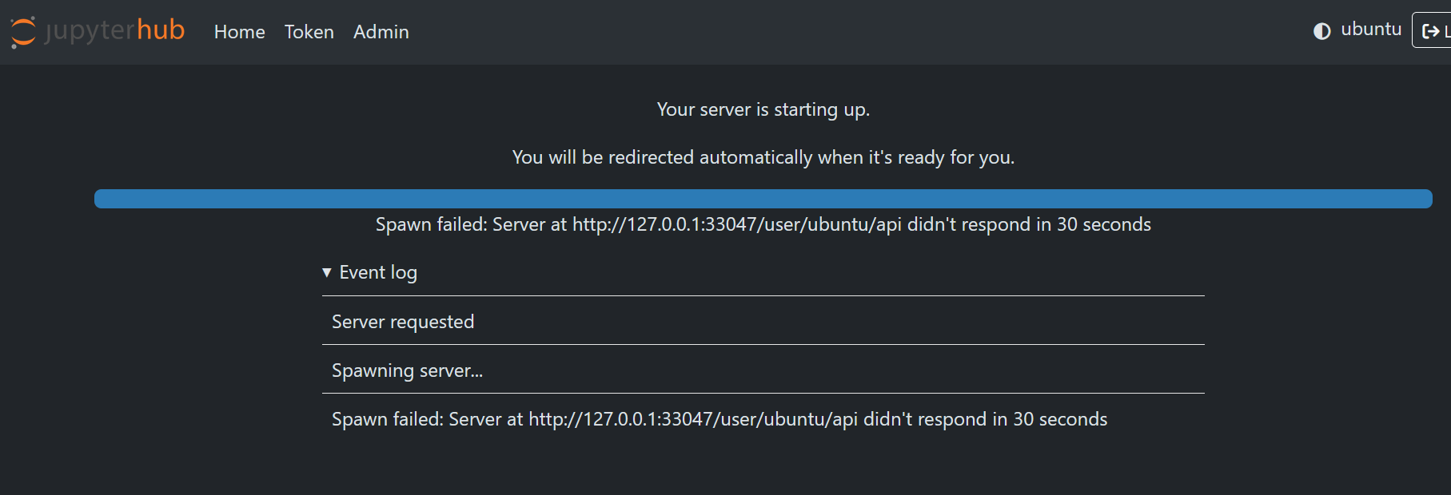Click the spawn progress bar
Screen dimensions: 1451x495
pyautogui.click(x=763, y=199)
